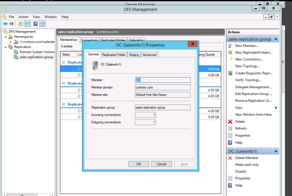The height and width of the screenshot is (196, 292).
Task: Switch to the Staging tab
Action: [x=134, y=55]
